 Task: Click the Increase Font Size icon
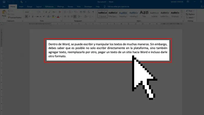(x=46, y=12)
